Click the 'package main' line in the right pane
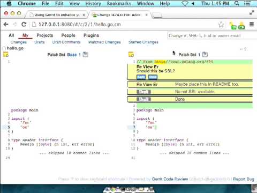 click(x=150, y=110)
